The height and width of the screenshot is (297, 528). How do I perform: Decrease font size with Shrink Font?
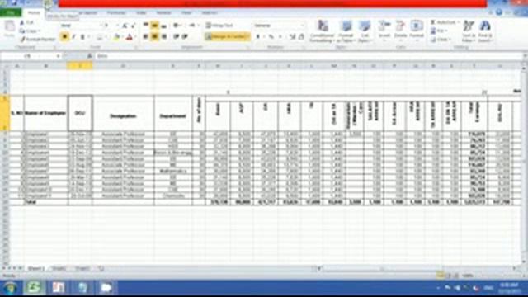[133, 26]
